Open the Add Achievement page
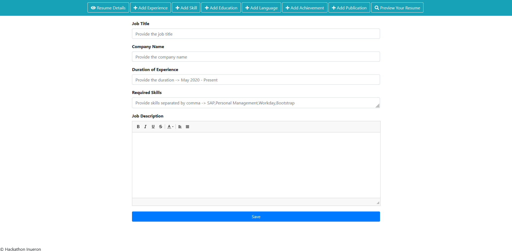The image size is (512, 251). pyautogui.click(x=305, y=8)
